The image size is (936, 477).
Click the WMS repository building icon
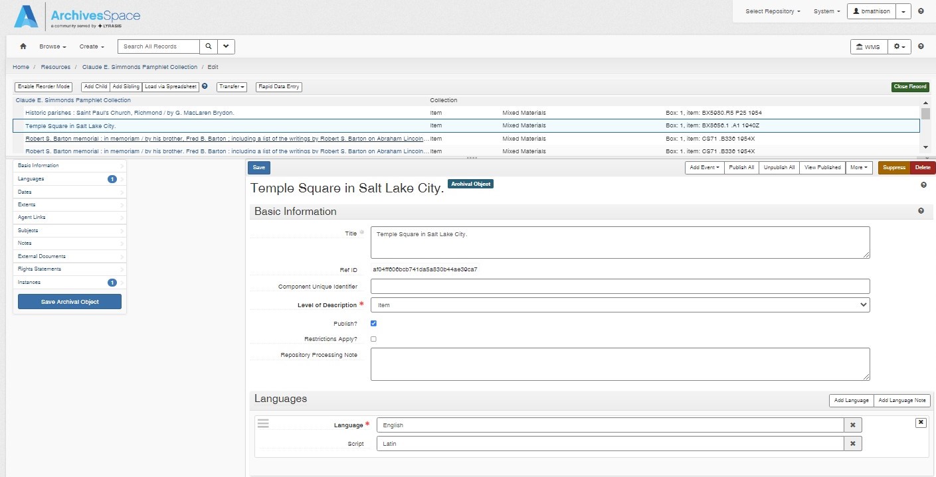pos(860,46)
